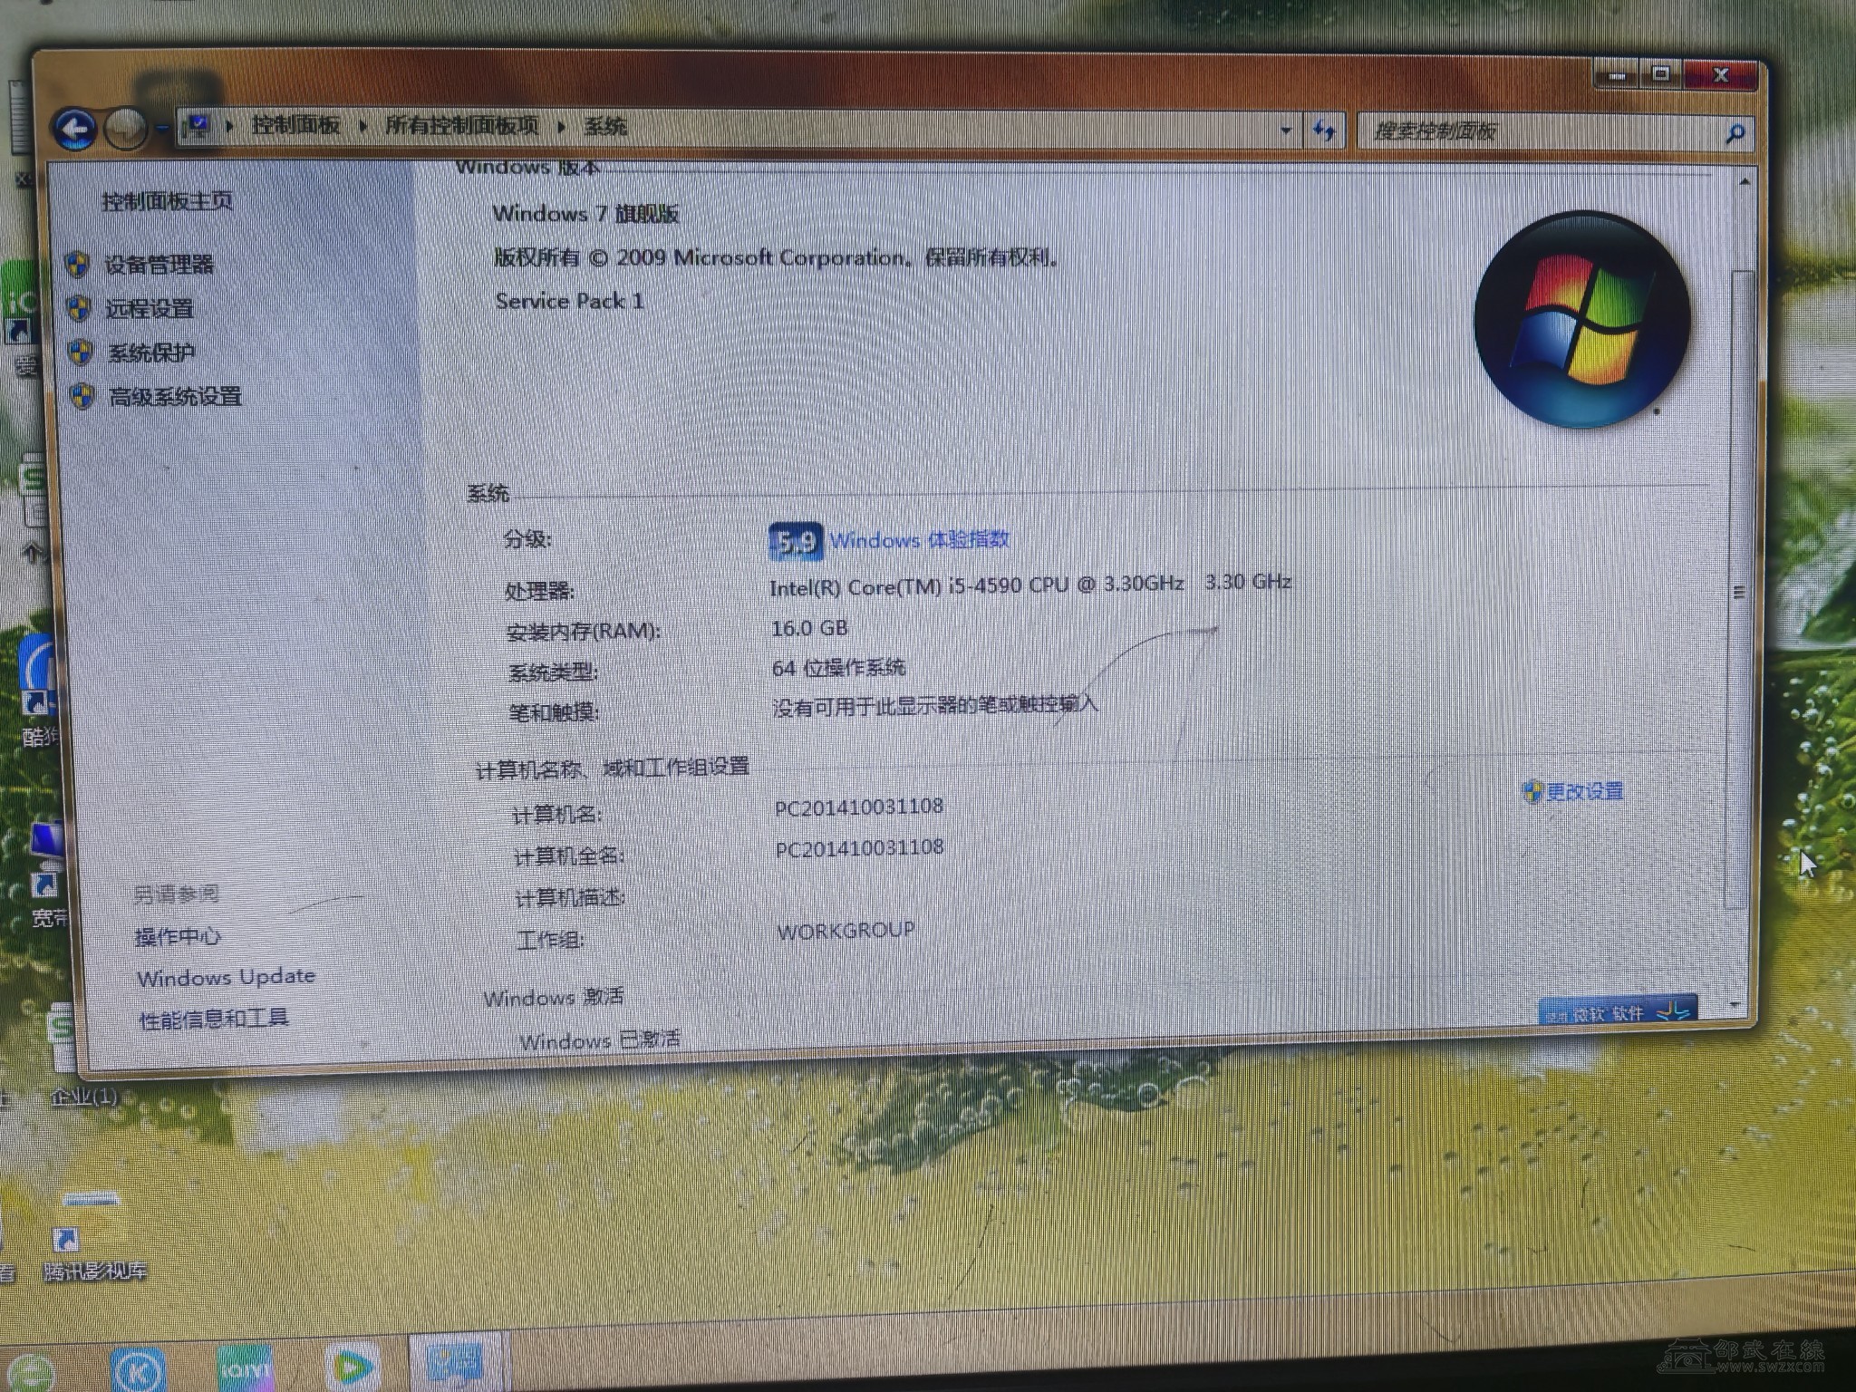This screenshot has width=1856, height=1392.
Task: Open 性能信息和工具 link at bottom left
Action: pyautogui.click(x=213, y=1019)
